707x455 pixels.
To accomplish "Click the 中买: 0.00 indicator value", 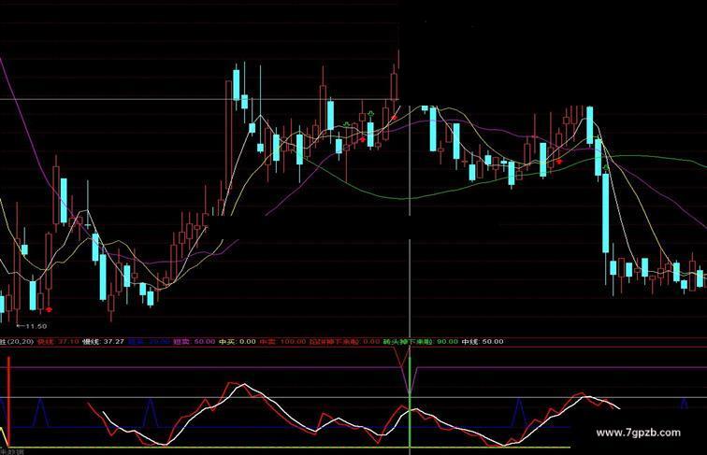I will click(x=238, y=341).
